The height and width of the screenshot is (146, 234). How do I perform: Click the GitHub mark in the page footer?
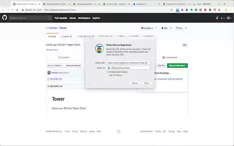[x=118, y=132]
